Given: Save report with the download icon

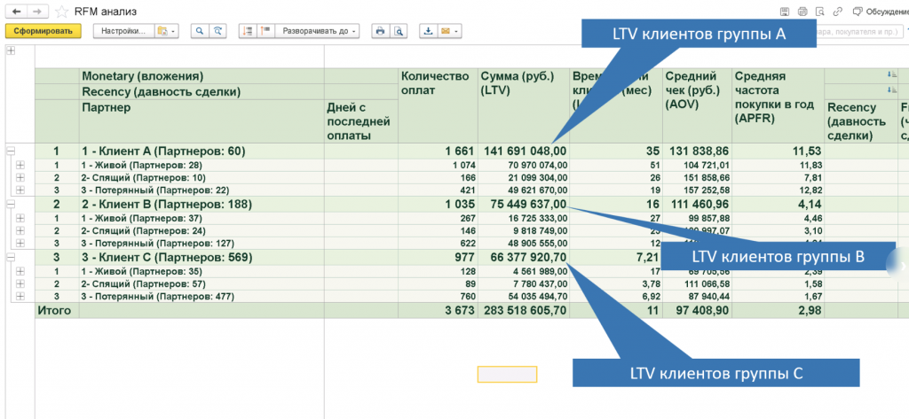Looking at the screenshot, I should [429, 31].
